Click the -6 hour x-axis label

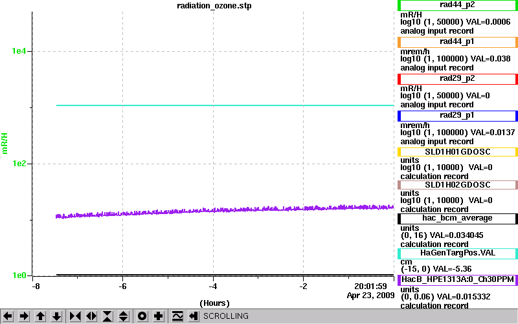coord(122,286)
